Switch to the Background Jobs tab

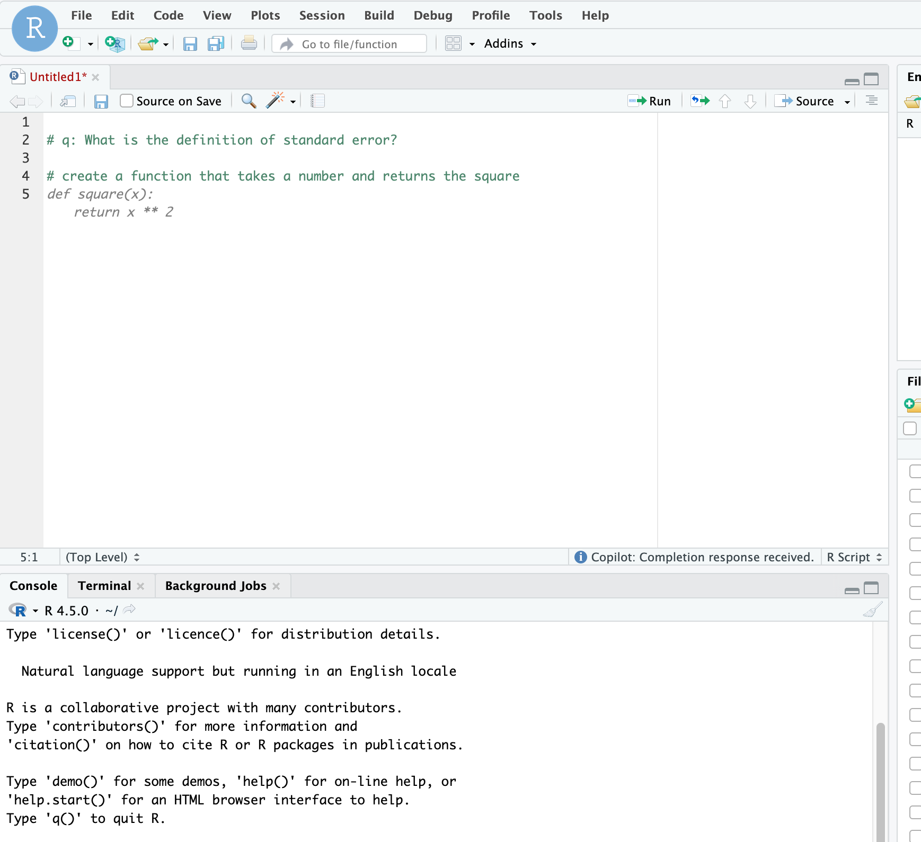coord(216,586)
